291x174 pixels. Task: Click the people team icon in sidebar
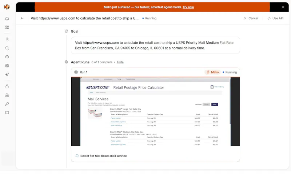7,95
